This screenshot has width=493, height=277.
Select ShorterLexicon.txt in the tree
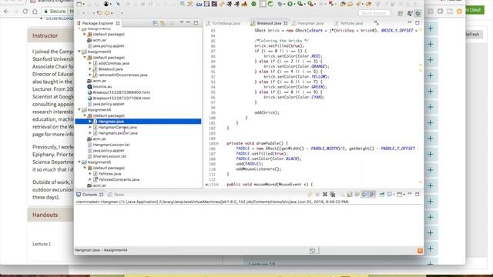[x=109, y=156]
